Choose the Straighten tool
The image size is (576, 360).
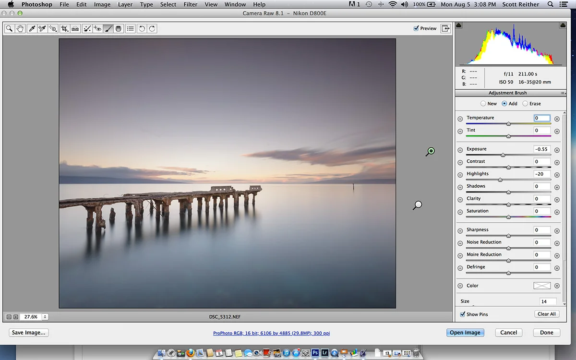(75, 29)
